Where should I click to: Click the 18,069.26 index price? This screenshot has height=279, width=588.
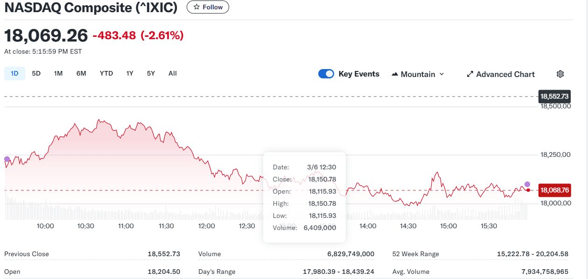(46, 35)
